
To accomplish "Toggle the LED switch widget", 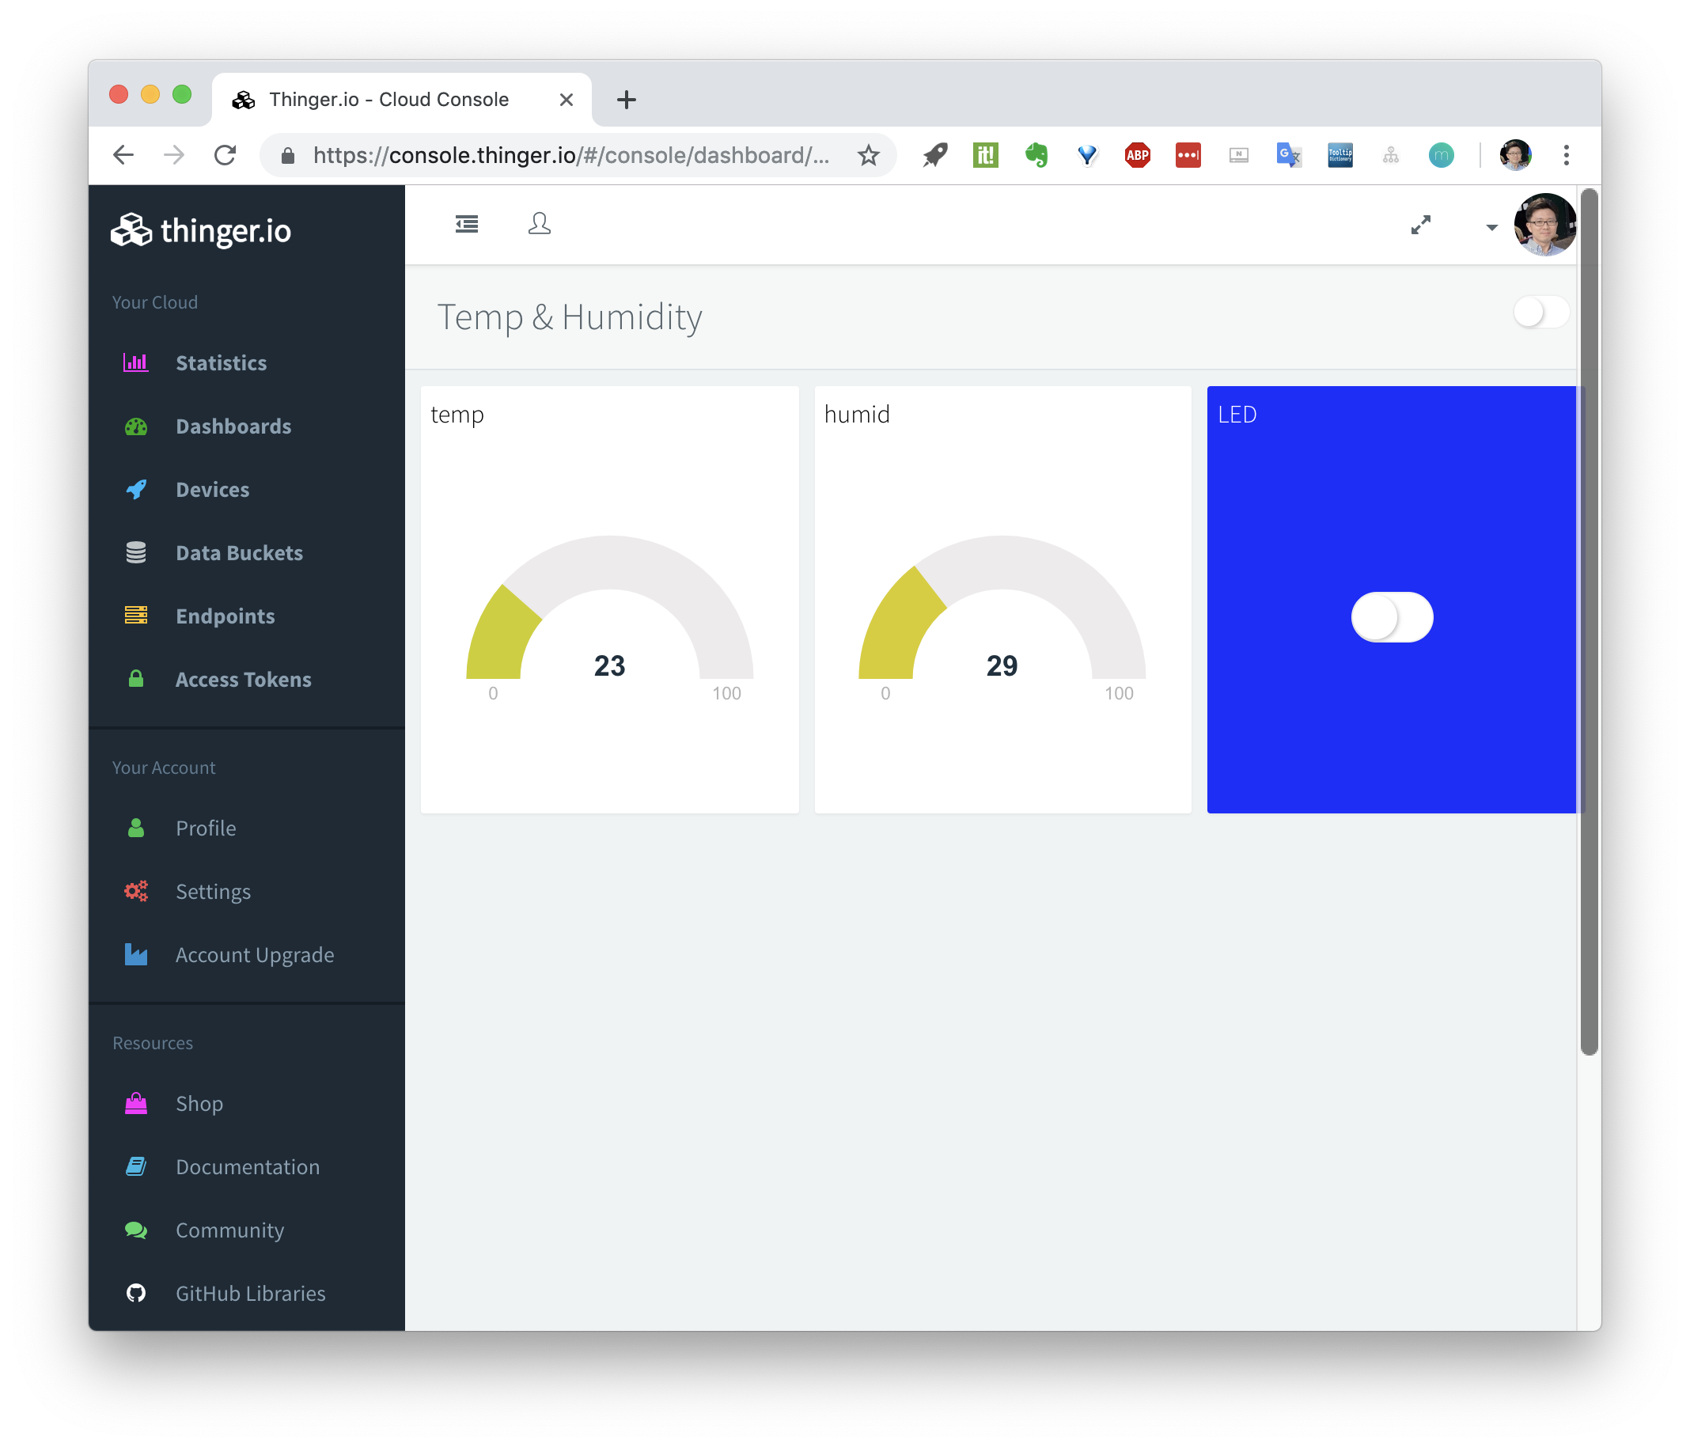I will tap(1392, 616).
